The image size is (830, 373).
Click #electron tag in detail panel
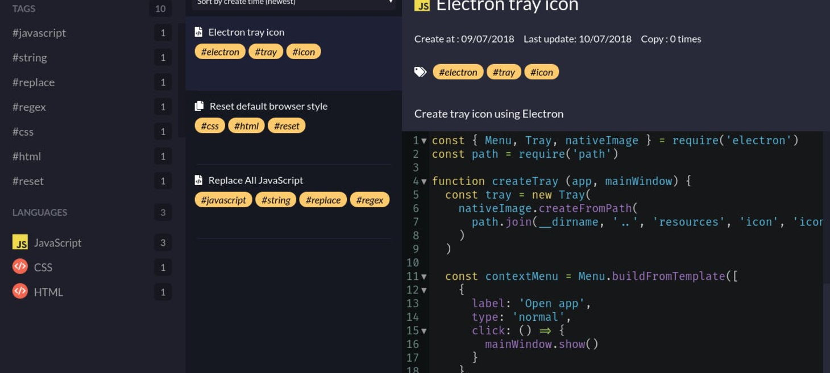[458, 72]
